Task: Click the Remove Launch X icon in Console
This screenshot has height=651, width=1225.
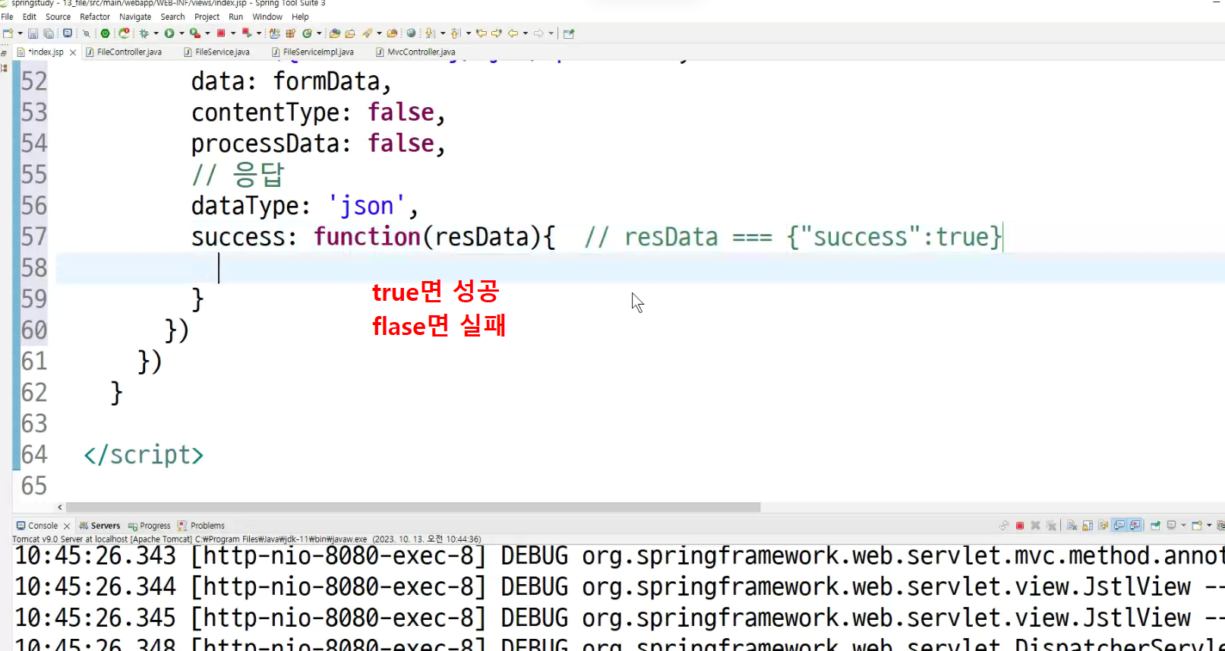Action: [1035, 526]
